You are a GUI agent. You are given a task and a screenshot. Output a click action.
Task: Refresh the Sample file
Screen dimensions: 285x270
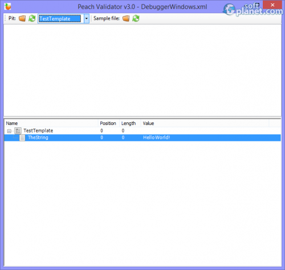(136, 18)
